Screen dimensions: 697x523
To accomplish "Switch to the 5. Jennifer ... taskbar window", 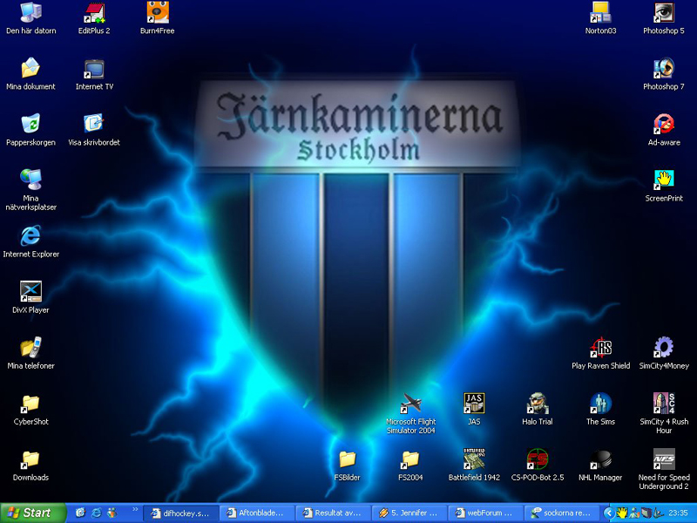I will pos(409,513).
